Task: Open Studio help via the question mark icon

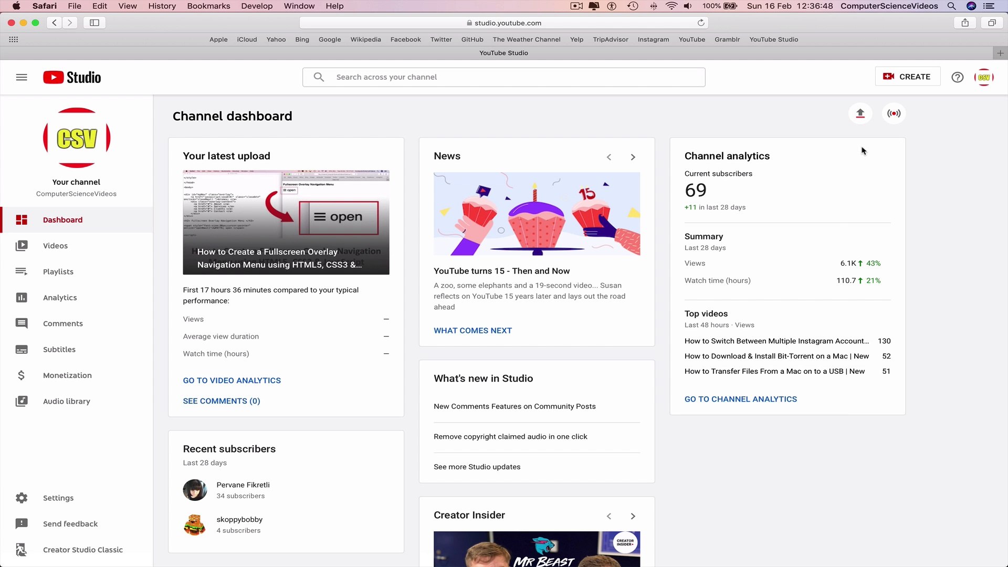Action: pyautogui.click(x=957, y=77)
